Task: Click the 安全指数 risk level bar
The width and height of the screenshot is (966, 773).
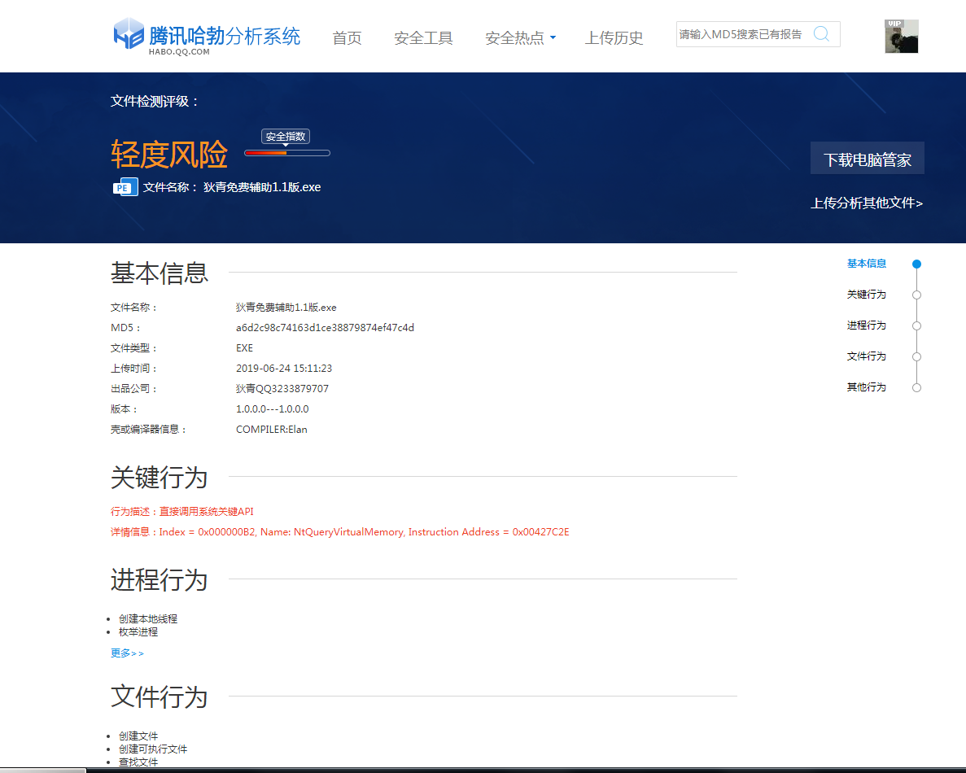Action: 287,153
